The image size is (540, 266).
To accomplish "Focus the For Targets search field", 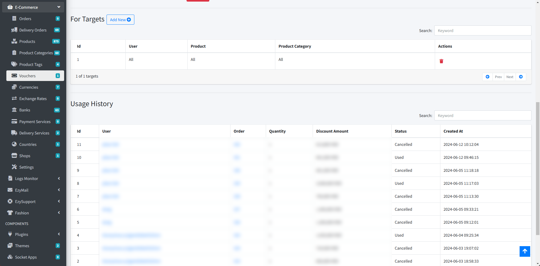I will click(x=483, y=30).
